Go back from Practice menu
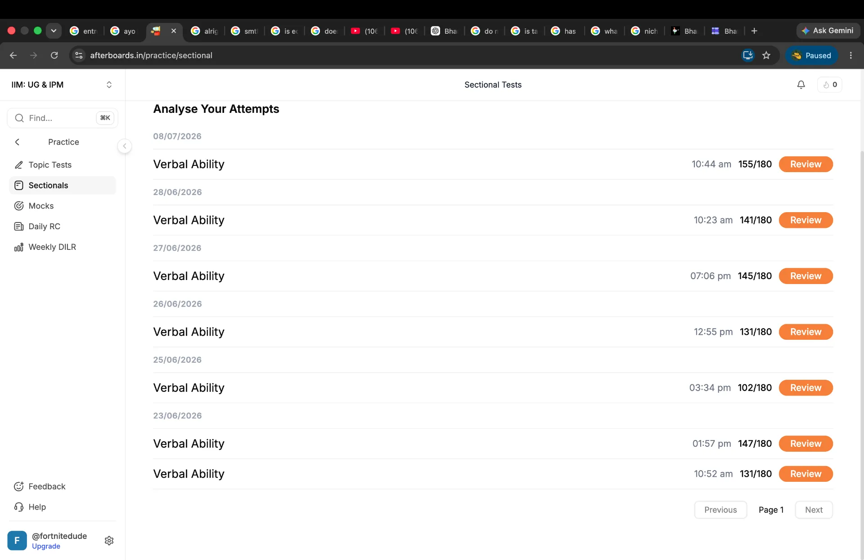 click(x=17, y=142)
